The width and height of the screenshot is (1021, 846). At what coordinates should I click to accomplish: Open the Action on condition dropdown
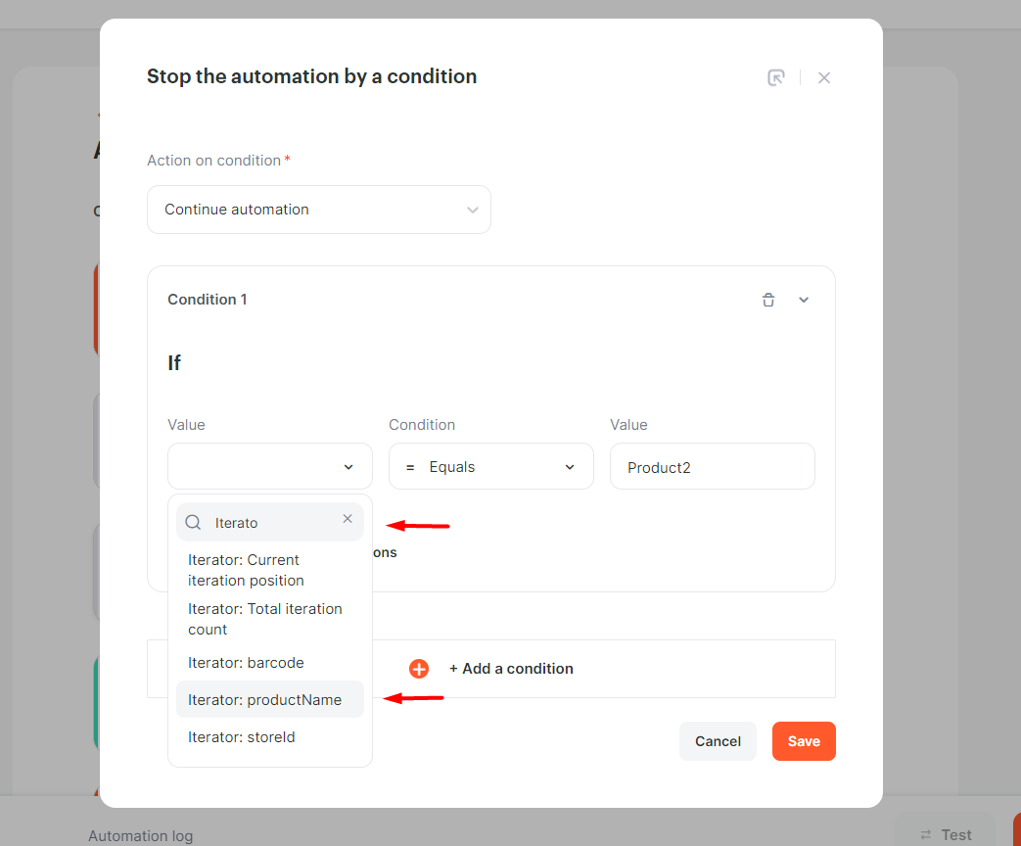point(319,210)
